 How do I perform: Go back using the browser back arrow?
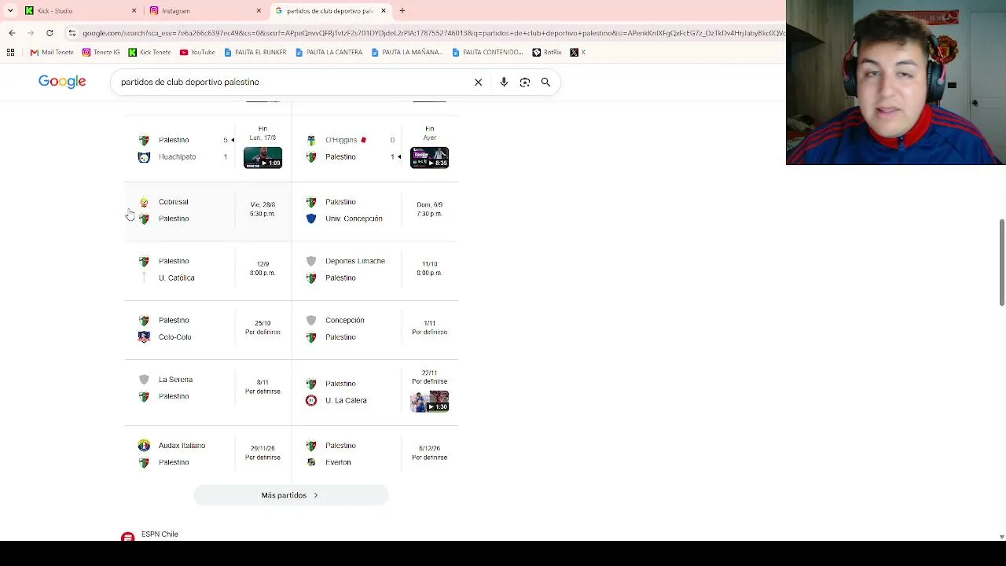point(12,33)
